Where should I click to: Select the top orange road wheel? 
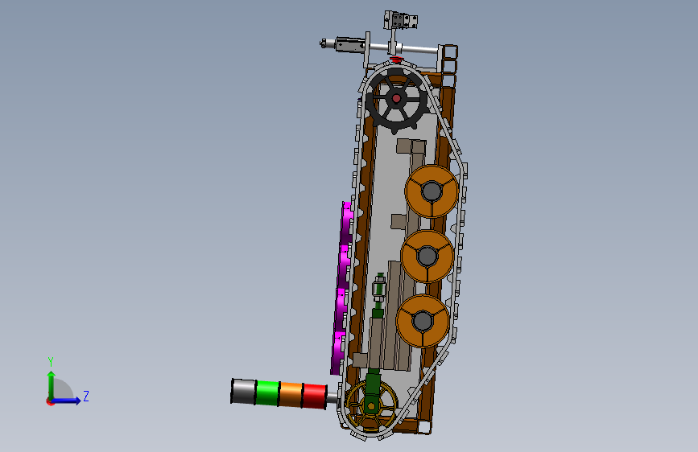tap(432, 191)
